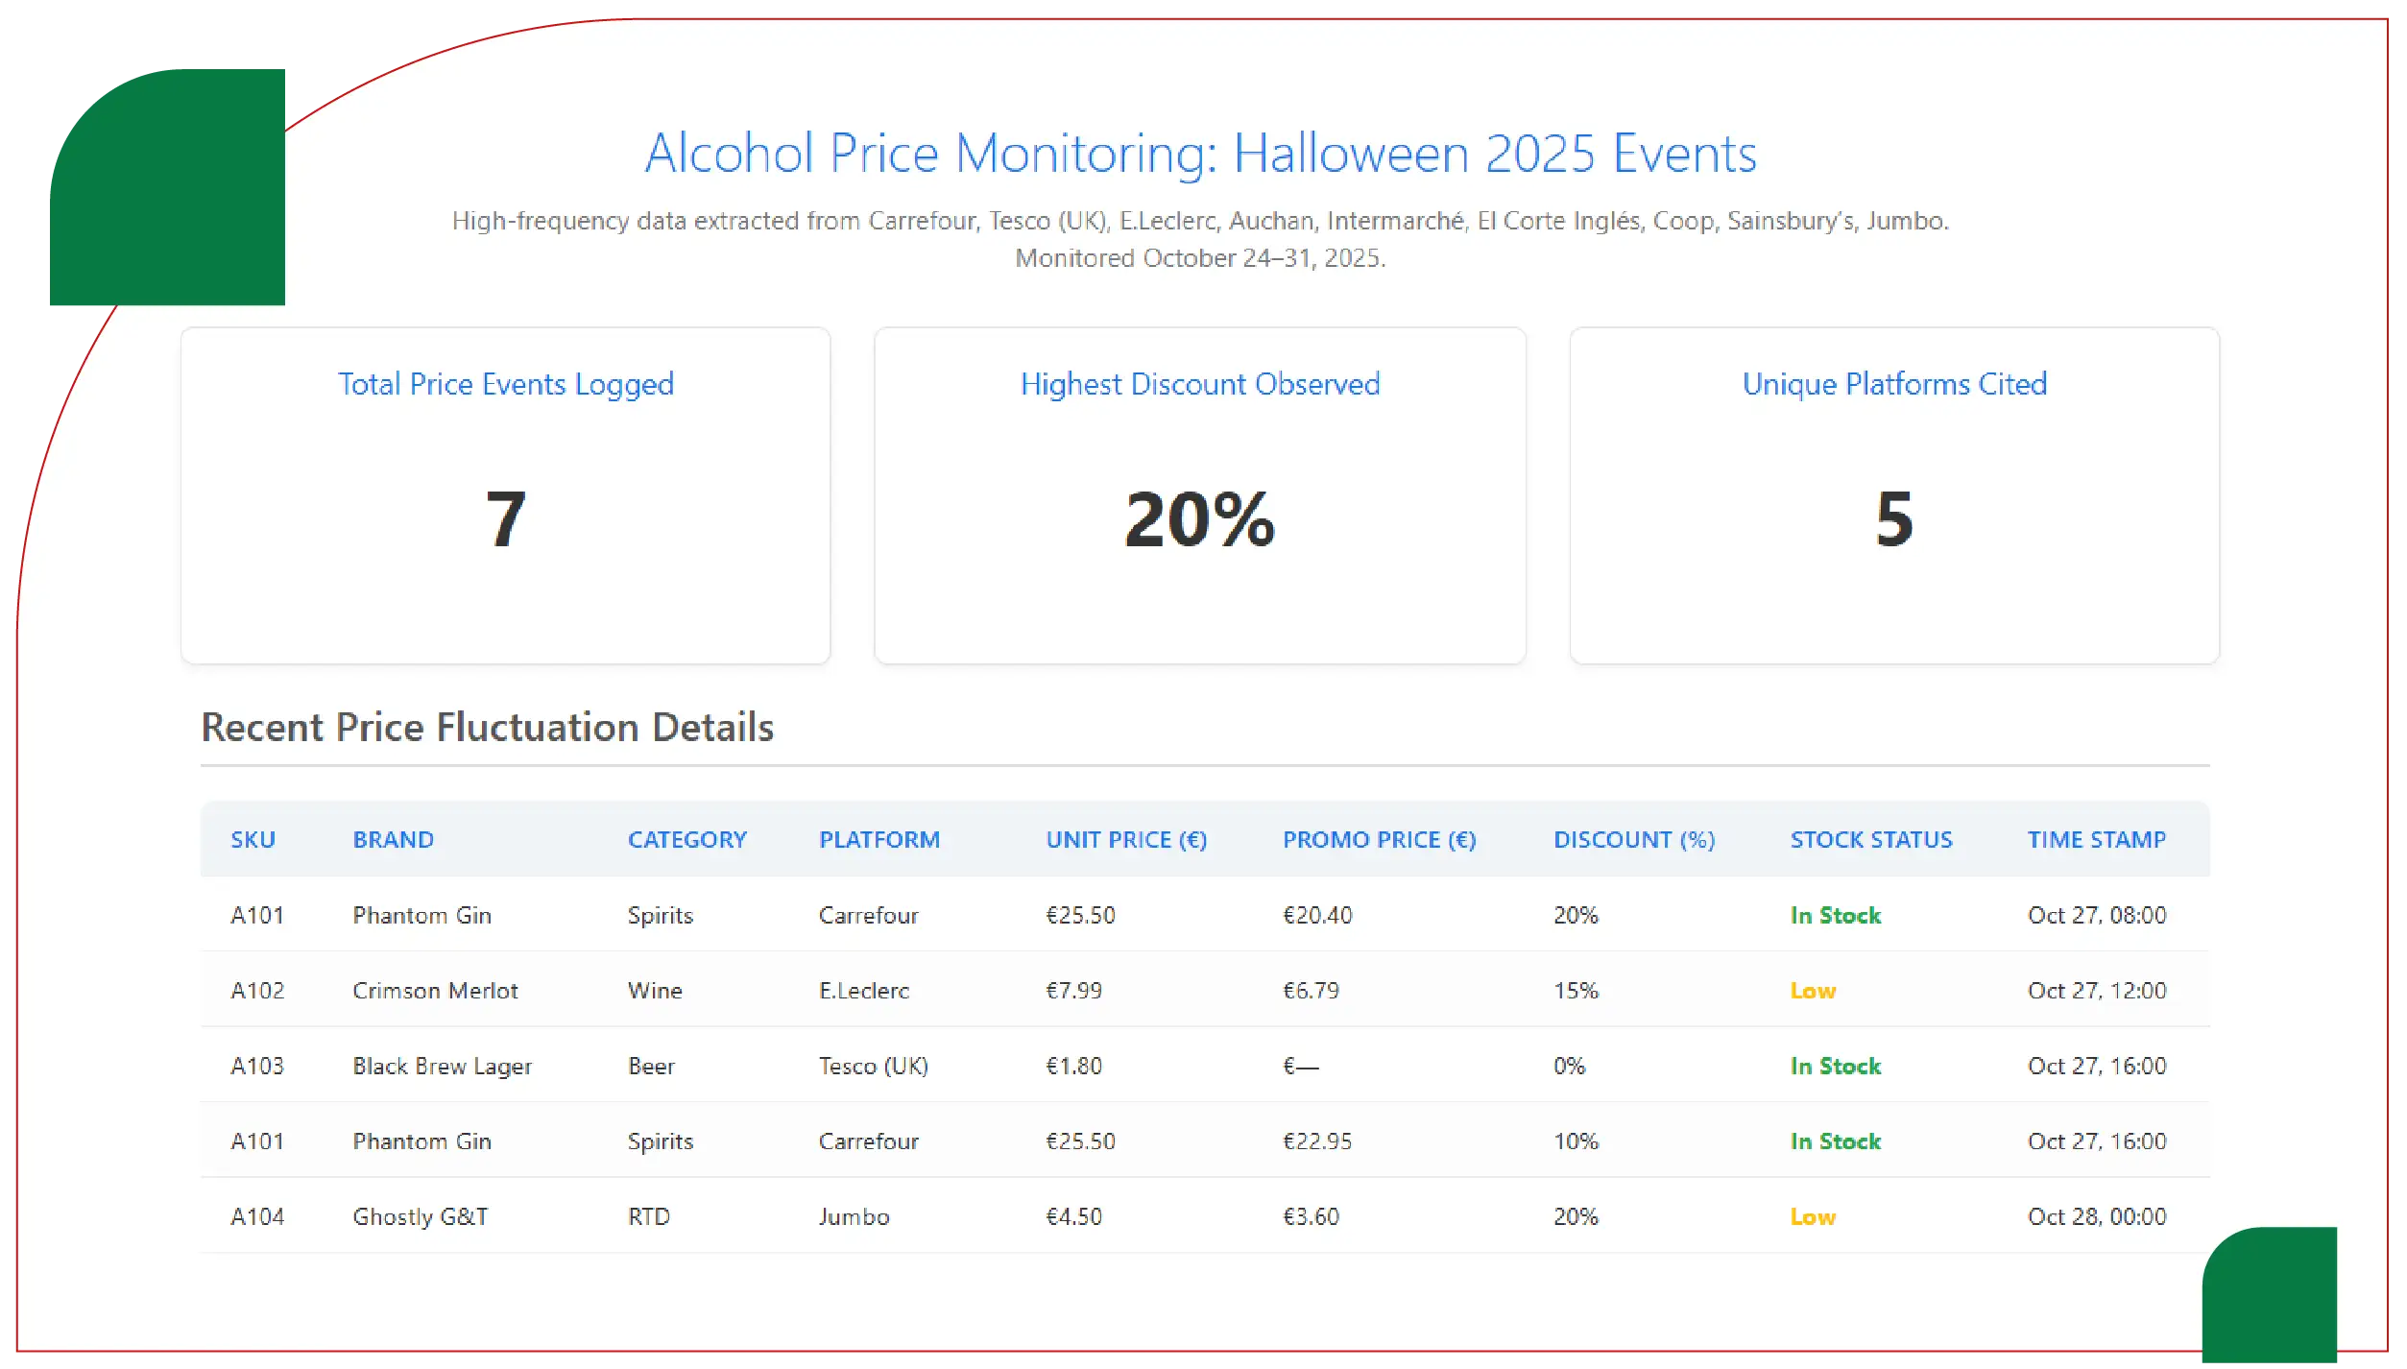
Task: Click the Recent Price Fluctuation Details heading
Action: [487, 728]
